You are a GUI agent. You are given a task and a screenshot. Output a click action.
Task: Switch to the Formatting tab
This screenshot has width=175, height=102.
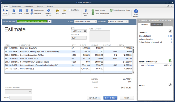(16, 7)
